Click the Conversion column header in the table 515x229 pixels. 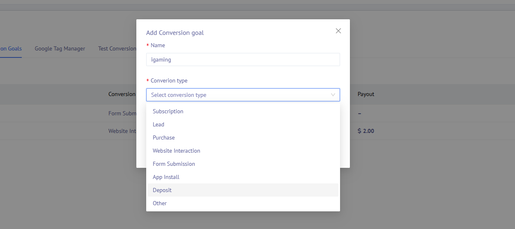point(122,94)
